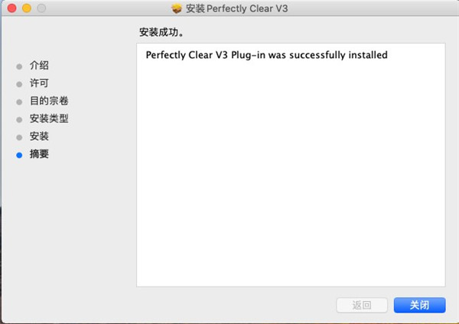
Task: Click the successfully installed message text
Action: click(x=266, y=55)
